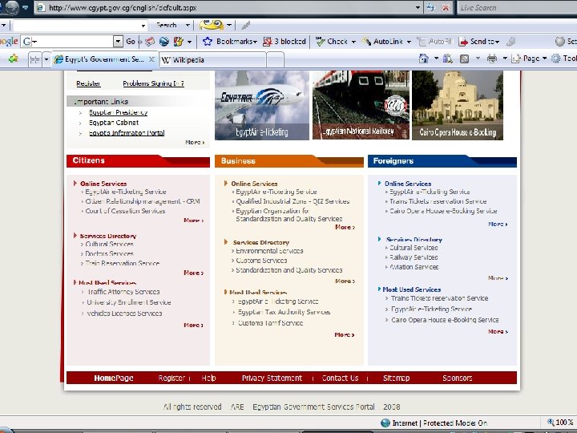Image resolution: width=577 pixels, height=433 pixels.
Task: Click the RSS feeds icon in command bar
Action: point(464,59)
